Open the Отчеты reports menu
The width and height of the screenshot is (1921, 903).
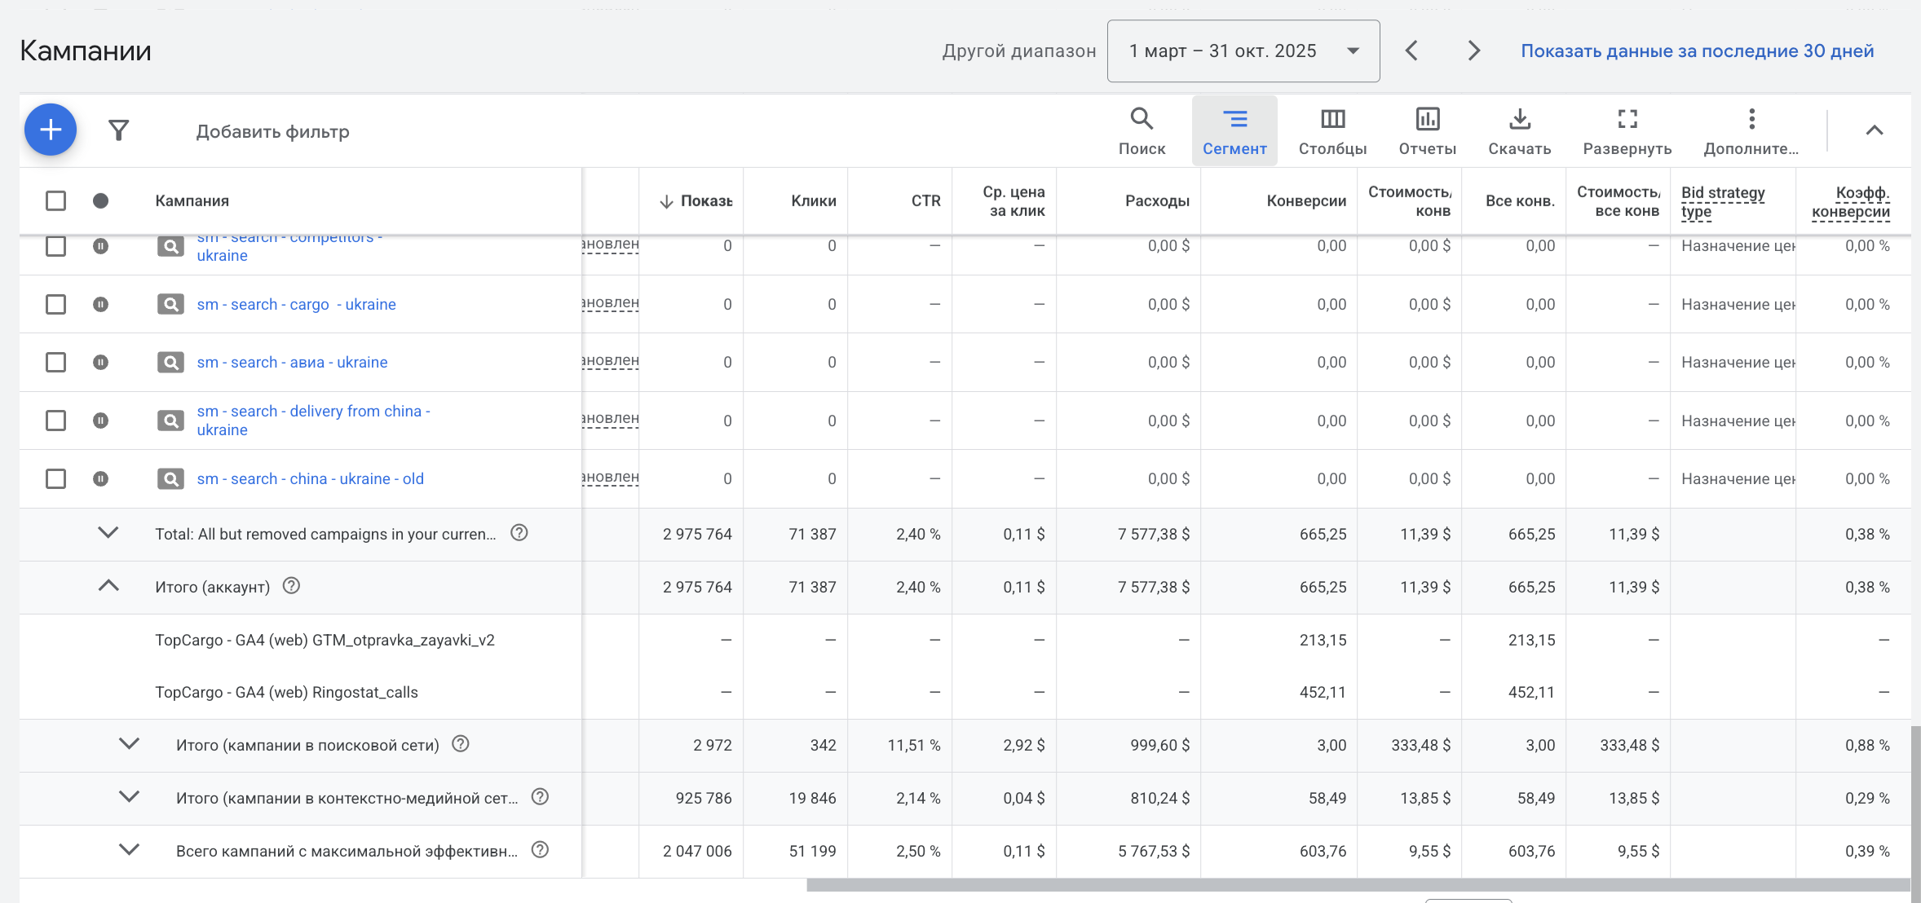pos(1427,130)
